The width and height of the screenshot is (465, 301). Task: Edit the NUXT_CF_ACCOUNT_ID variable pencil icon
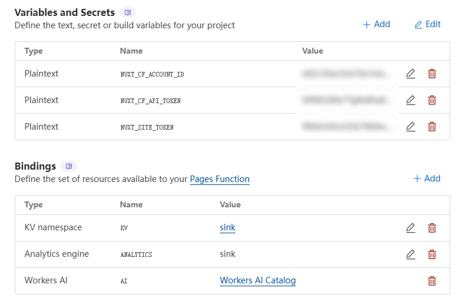(x=410, y=74)
